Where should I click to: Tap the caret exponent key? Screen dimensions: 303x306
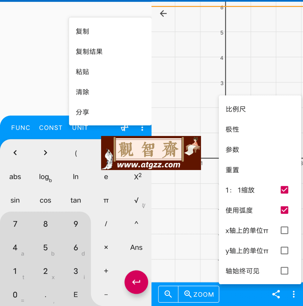pyautogui.click(x=136, y=223)
